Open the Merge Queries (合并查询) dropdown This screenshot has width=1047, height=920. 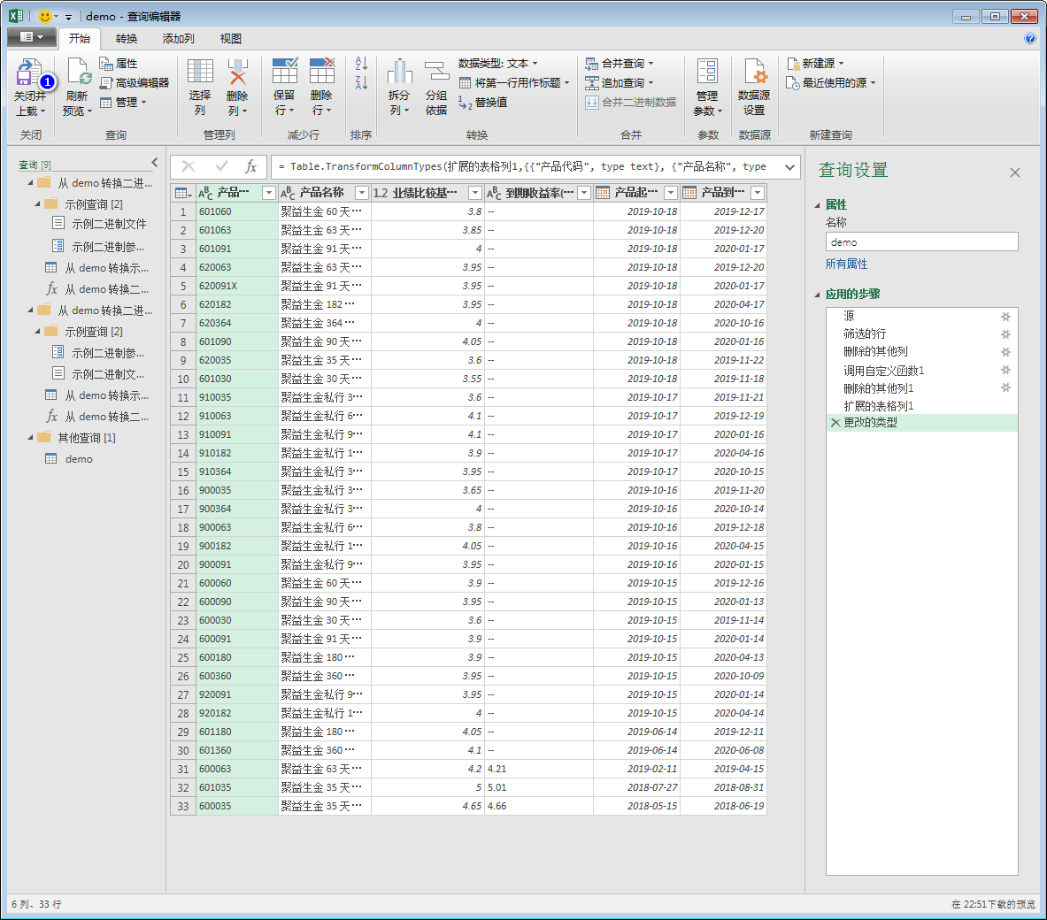620,64
